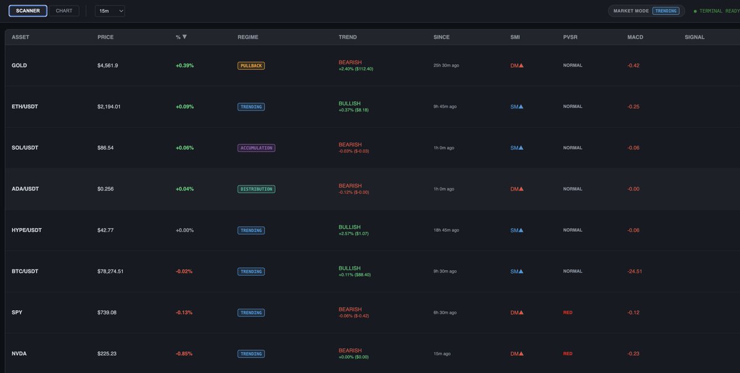This screenshot has height=373, width=740.
Task: Click the RED PVSR value for SPY
Action: pos(567,313)
